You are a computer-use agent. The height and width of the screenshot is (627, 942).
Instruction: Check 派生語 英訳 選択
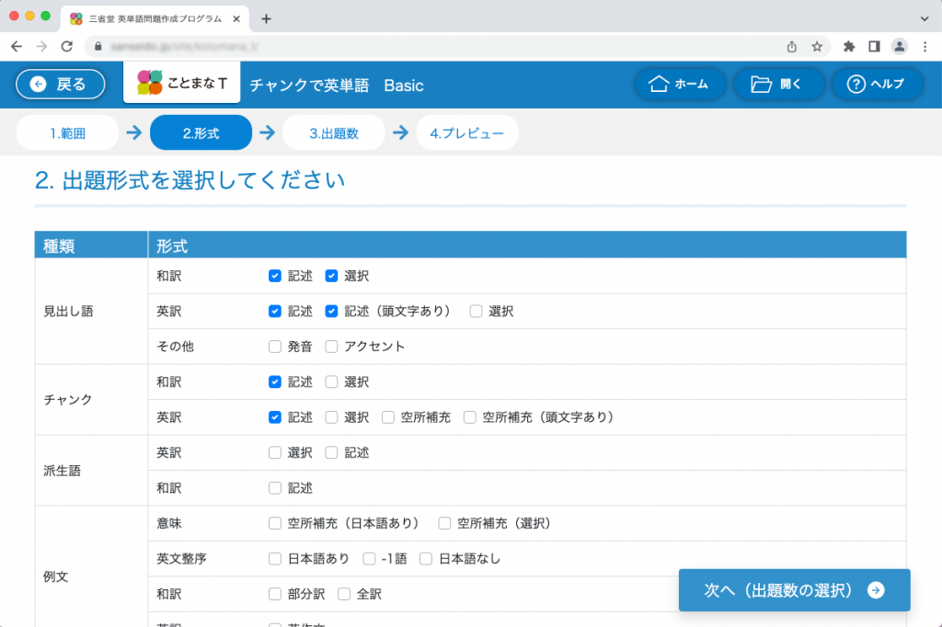coord(274,453)
